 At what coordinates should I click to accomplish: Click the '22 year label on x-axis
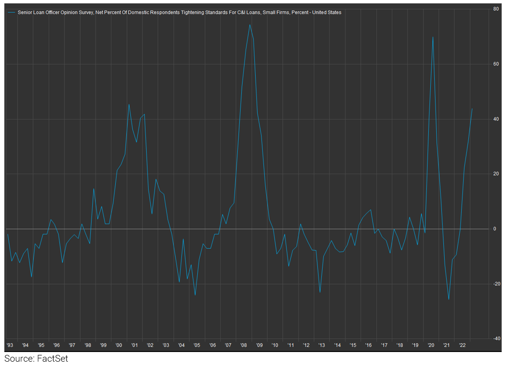(462, 345)
